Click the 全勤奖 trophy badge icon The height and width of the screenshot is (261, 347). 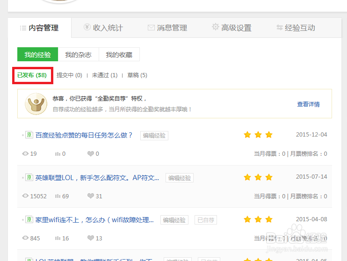[x=36, y=103]
